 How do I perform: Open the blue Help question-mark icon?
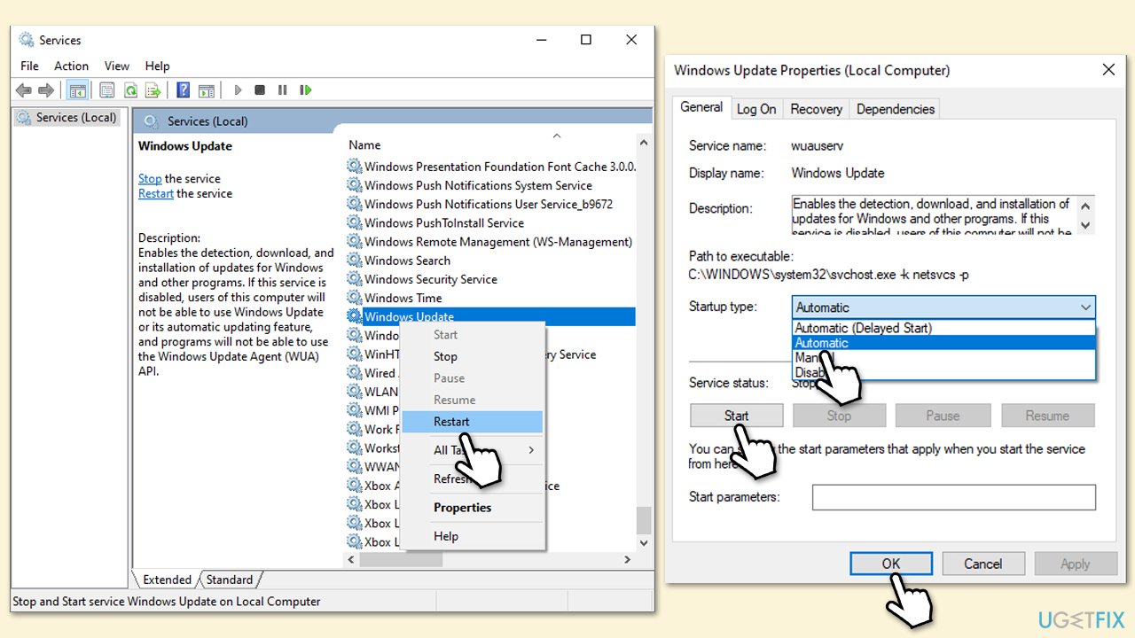184,90
